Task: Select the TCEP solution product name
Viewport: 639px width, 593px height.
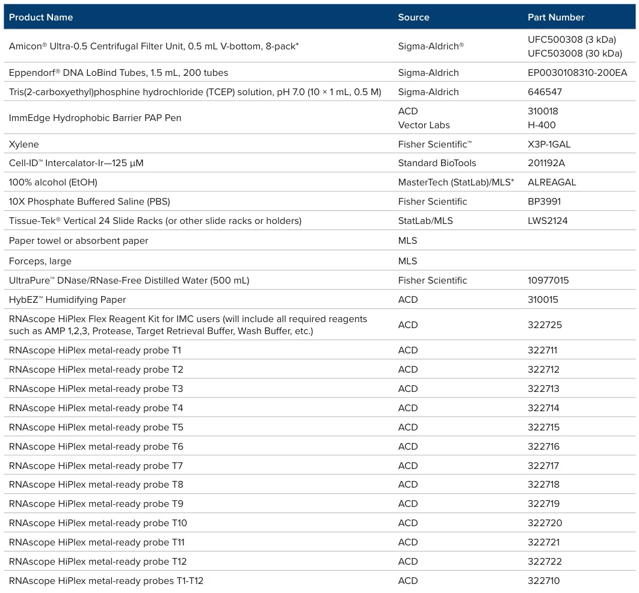Action: pos(195,92)
